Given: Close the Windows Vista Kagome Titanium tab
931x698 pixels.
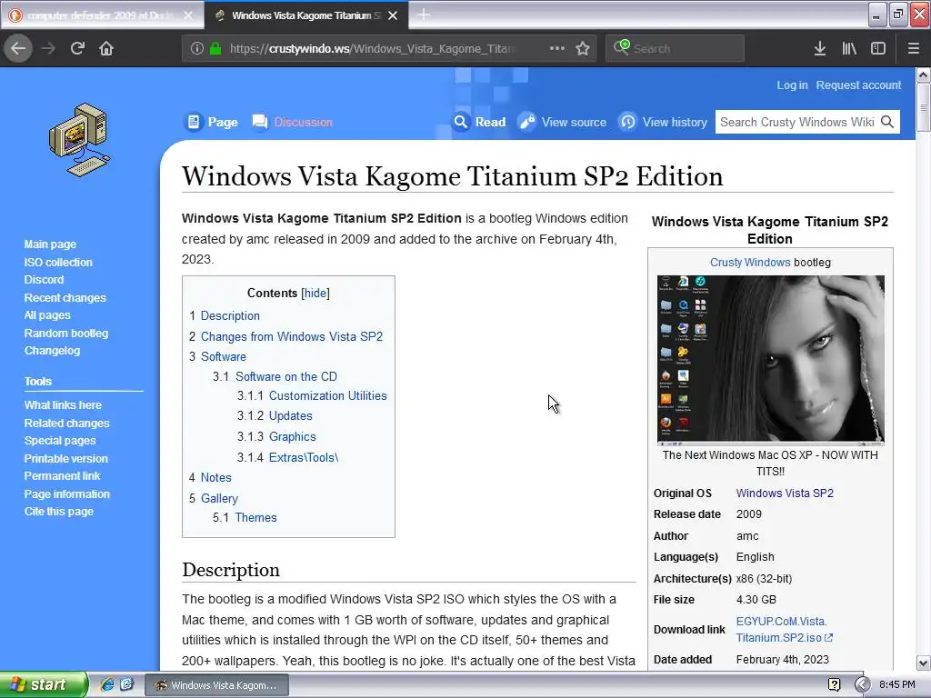Looking at the screenshot, I should [x=393, y=15].
